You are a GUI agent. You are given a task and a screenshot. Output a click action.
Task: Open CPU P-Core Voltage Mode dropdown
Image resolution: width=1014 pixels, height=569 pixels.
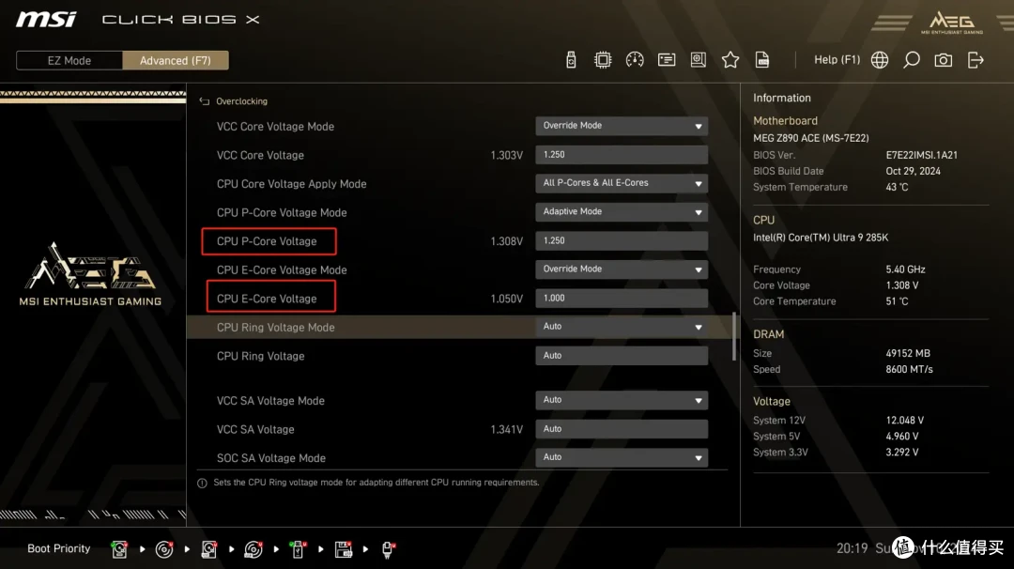pyautogui.click(x=622, y=212)
